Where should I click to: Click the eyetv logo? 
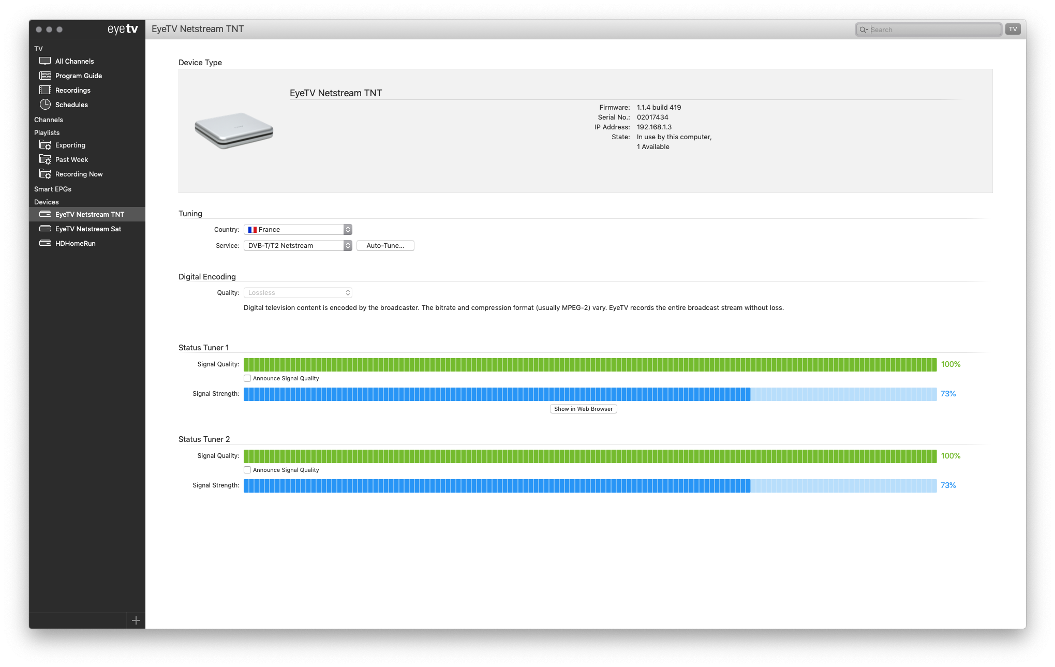click(123, 29)
